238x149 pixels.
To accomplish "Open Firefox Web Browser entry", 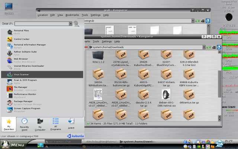I will (42, 60).
